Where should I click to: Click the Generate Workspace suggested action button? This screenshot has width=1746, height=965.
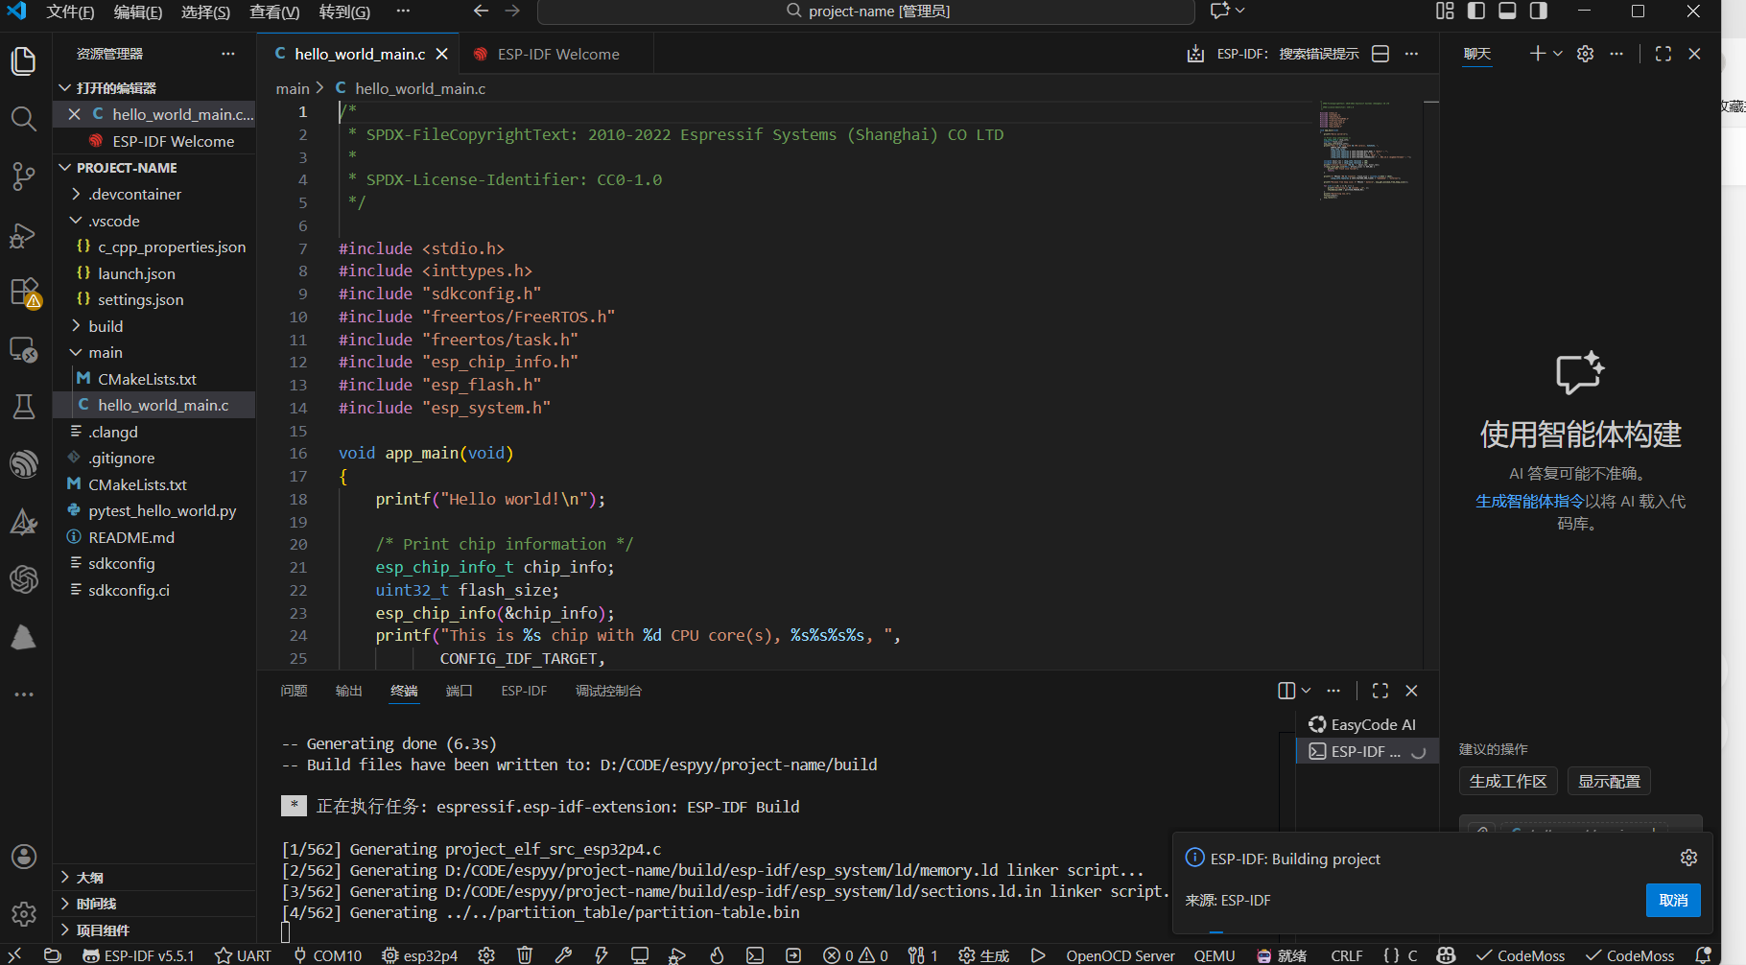click(x=1508, y=781)
